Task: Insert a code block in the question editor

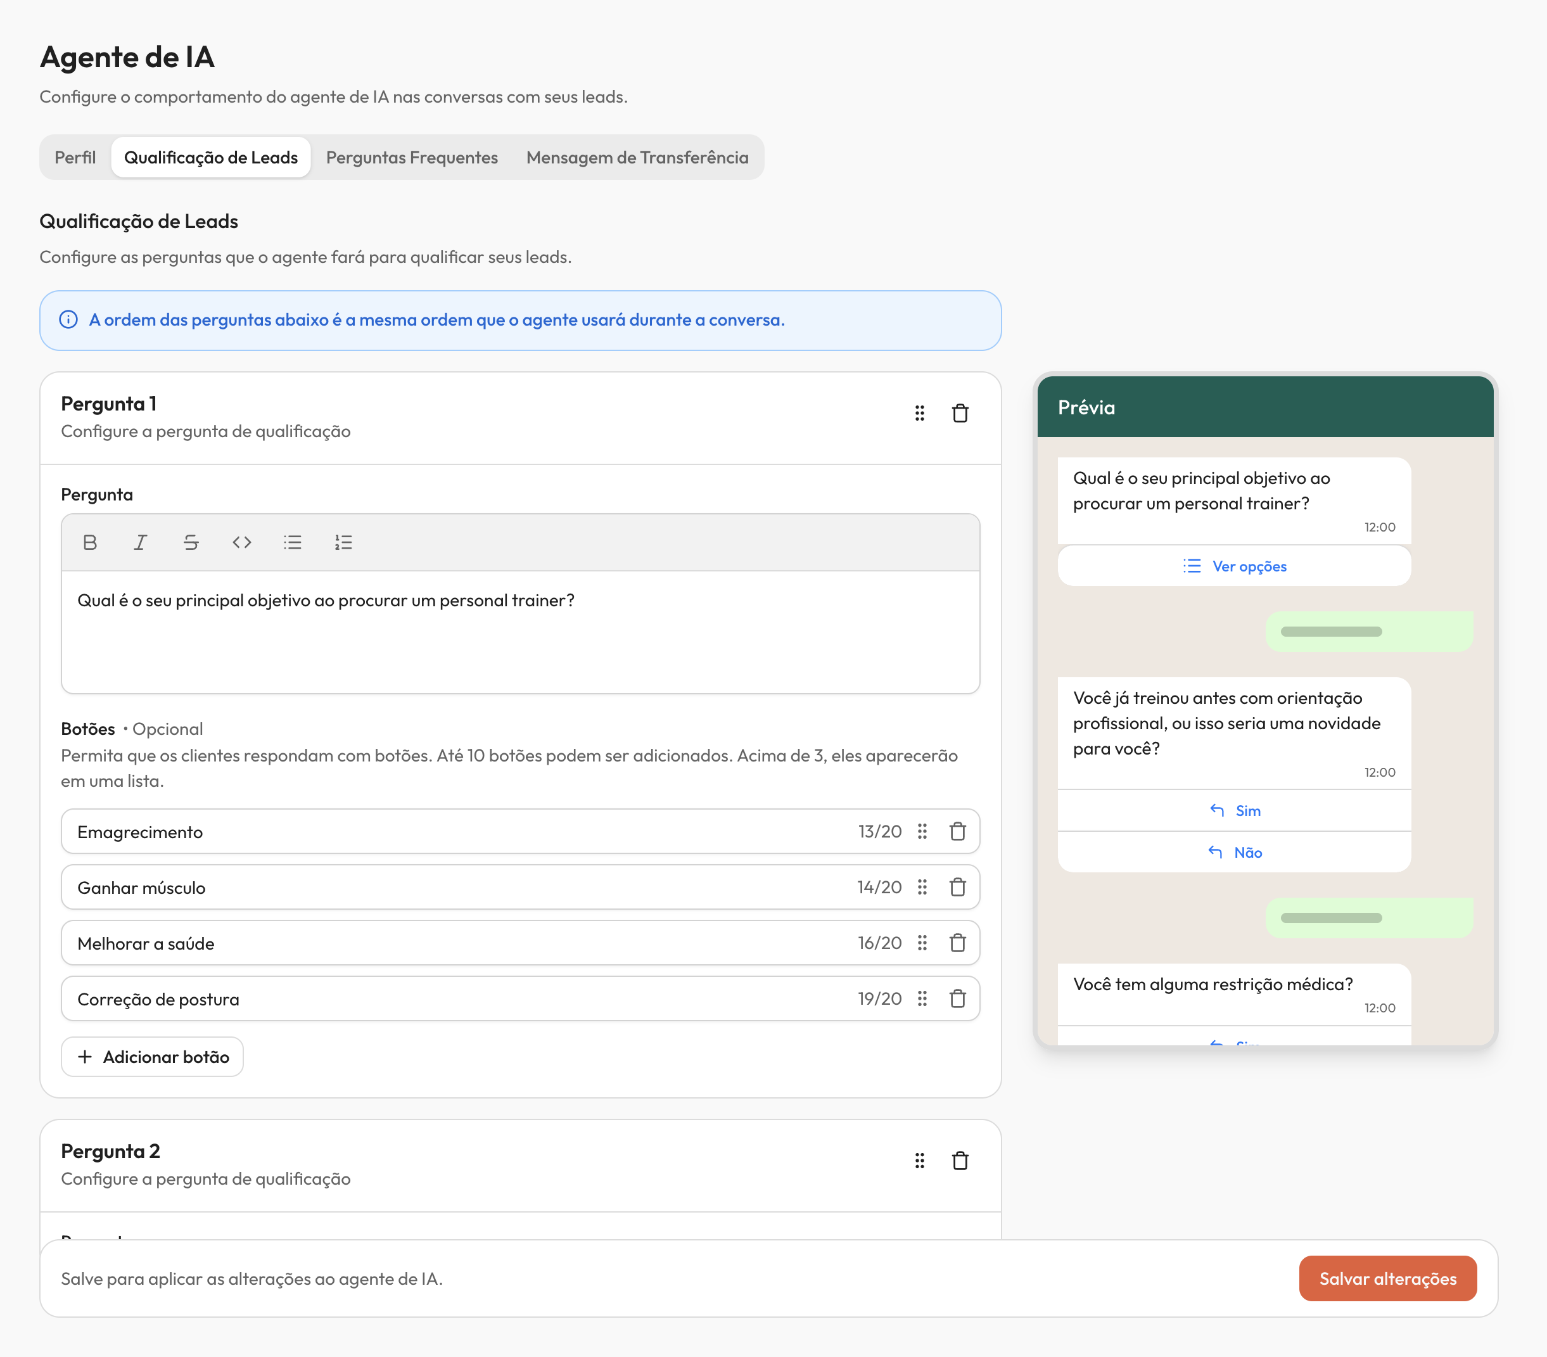Action: click(241, 542)
